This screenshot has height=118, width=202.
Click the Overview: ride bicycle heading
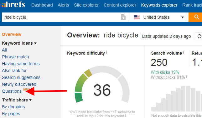[x=102, y=35]
